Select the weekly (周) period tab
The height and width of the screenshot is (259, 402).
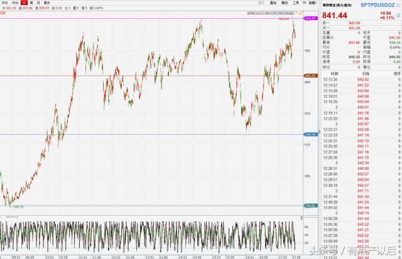(31, 3)
